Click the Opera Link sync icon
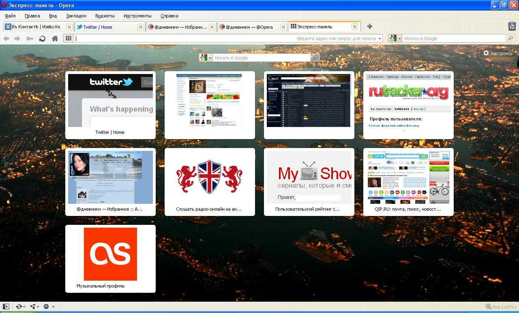The height and width of the screenshot is (313, 519). click(19, 307)
